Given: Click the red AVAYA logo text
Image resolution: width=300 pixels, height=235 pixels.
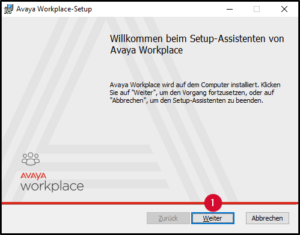Looking at the screenshot, I should [34, 176].
